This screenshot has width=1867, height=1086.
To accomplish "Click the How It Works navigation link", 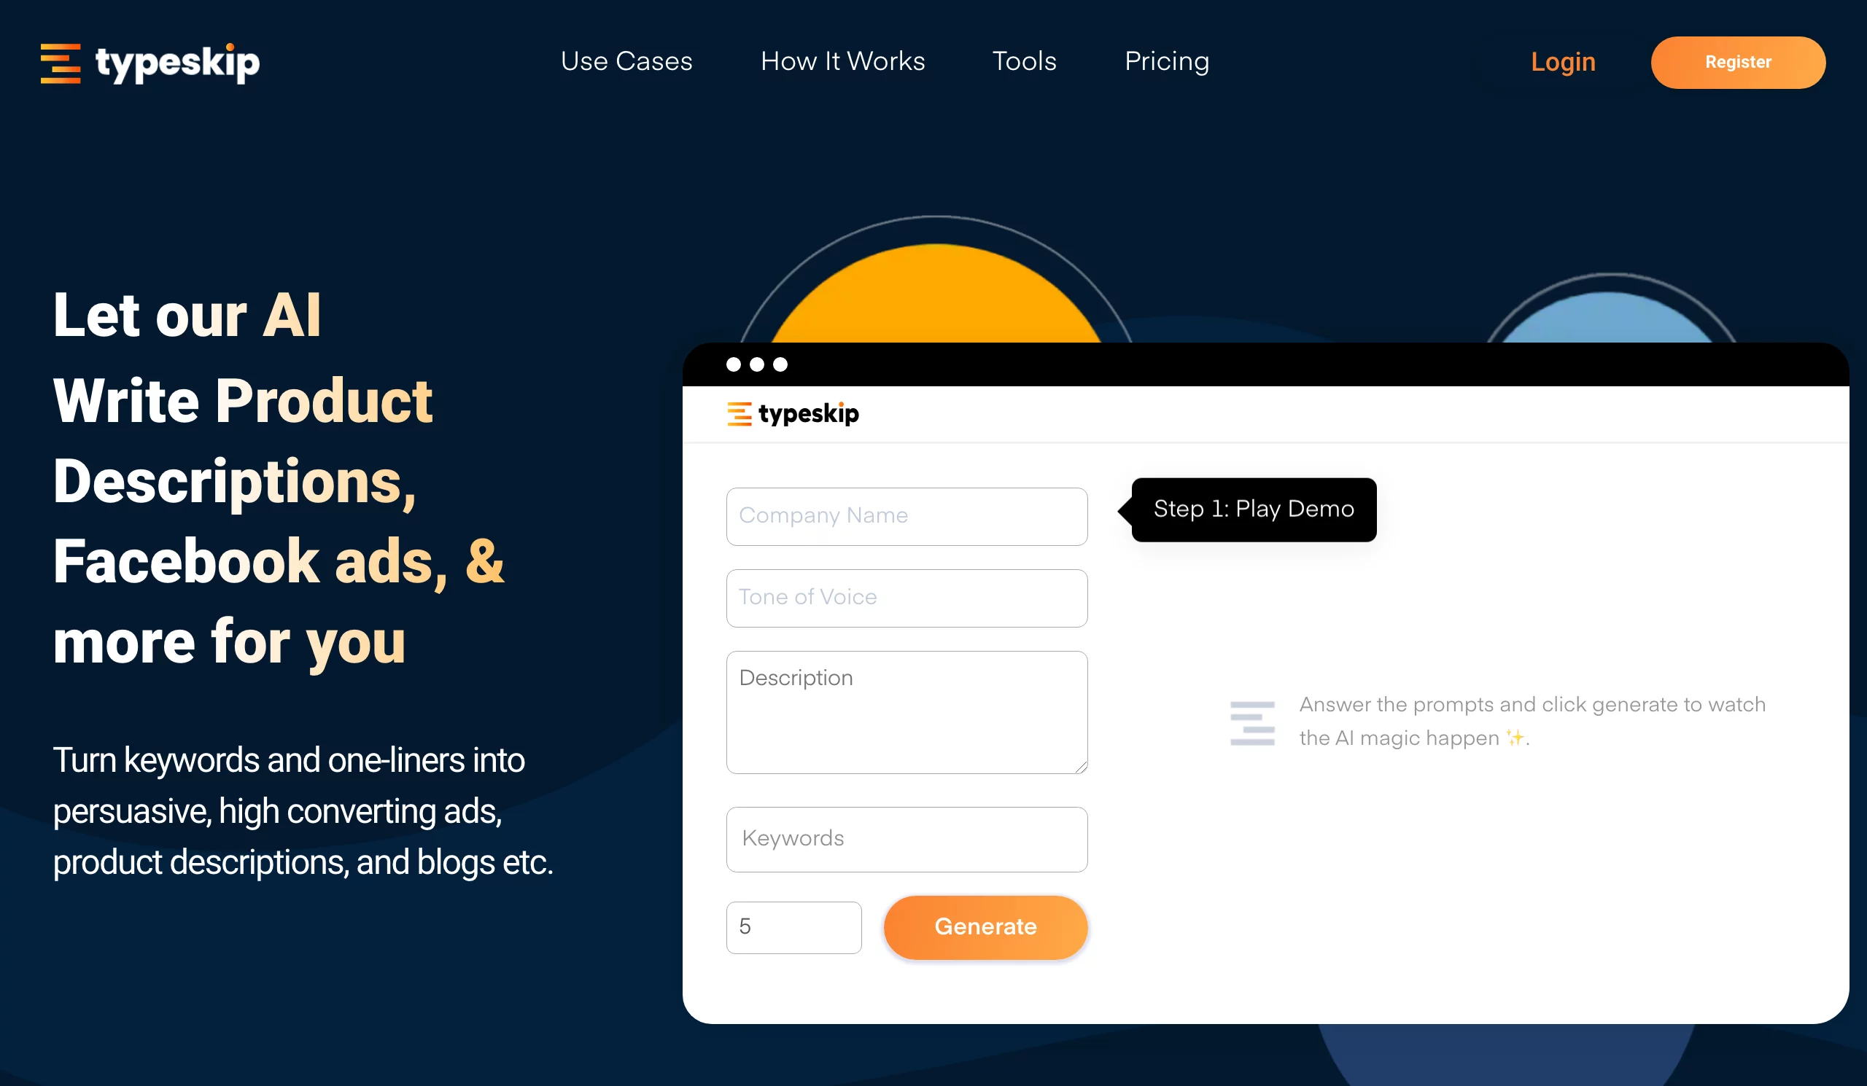I will coord(842,60).
